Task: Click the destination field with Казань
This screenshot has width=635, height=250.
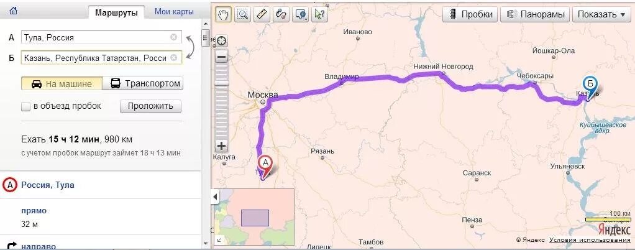Action: tap(101, 58)
